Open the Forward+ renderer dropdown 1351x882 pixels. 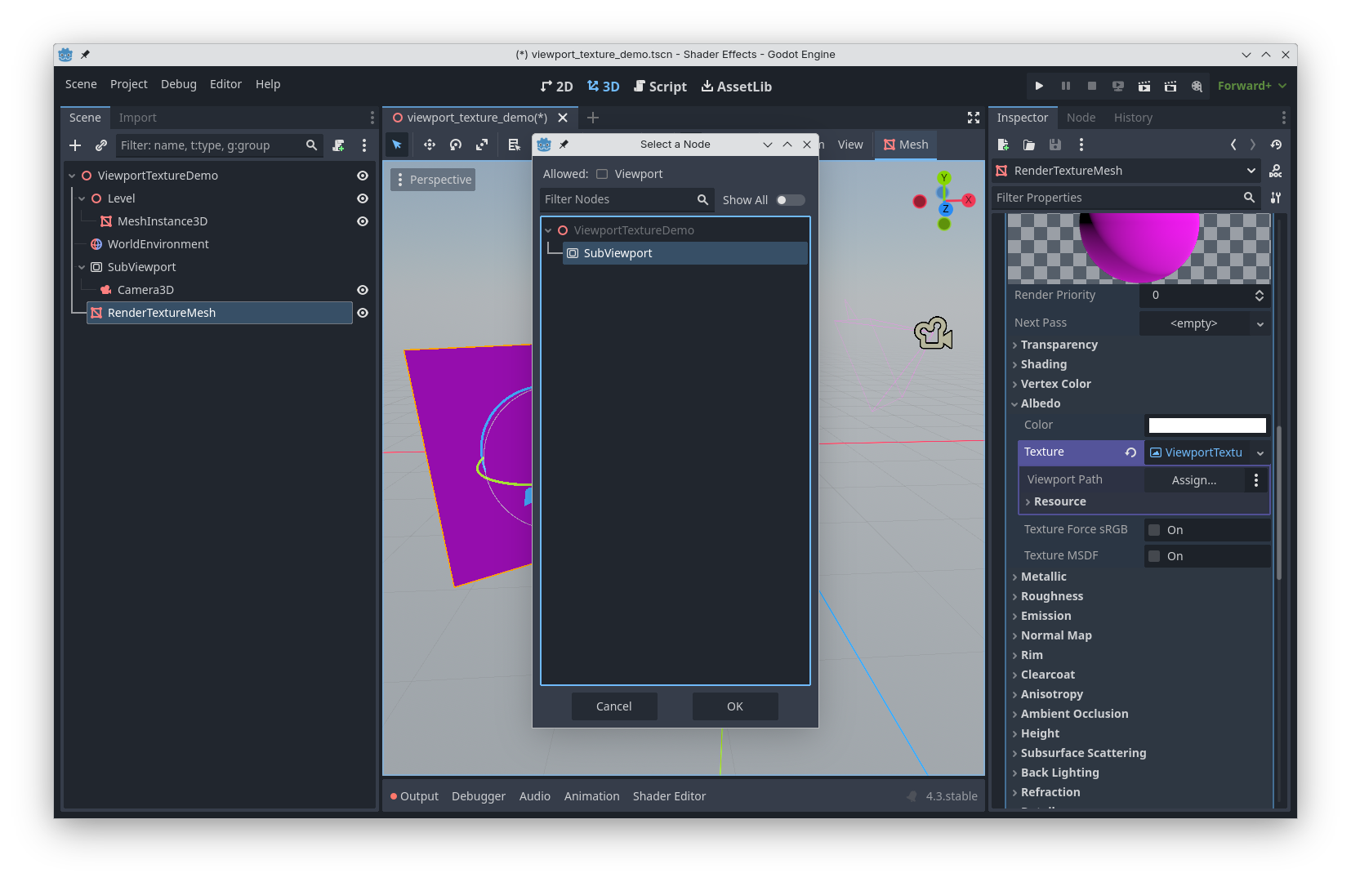click(1251, 86)
